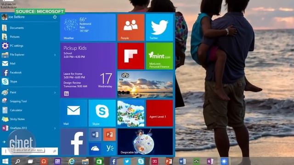This screenshot has width=294, height=165.
Task: Open Pictures from the Start menu list
Action: (29, 37)
